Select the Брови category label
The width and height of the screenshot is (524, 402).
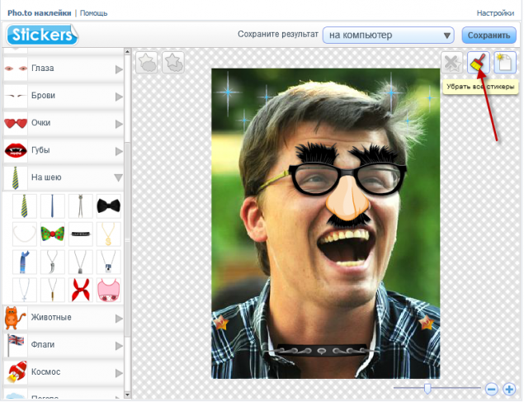click(43, 96)
